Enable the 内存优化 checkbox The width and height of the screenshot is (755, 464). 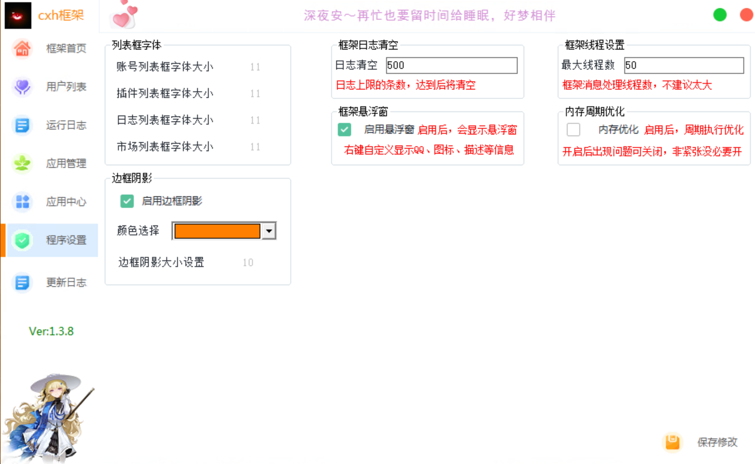pos(573,130)
